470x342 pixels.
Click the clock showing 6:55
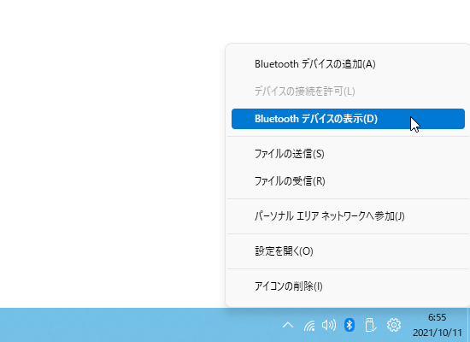tap(437, 317)
